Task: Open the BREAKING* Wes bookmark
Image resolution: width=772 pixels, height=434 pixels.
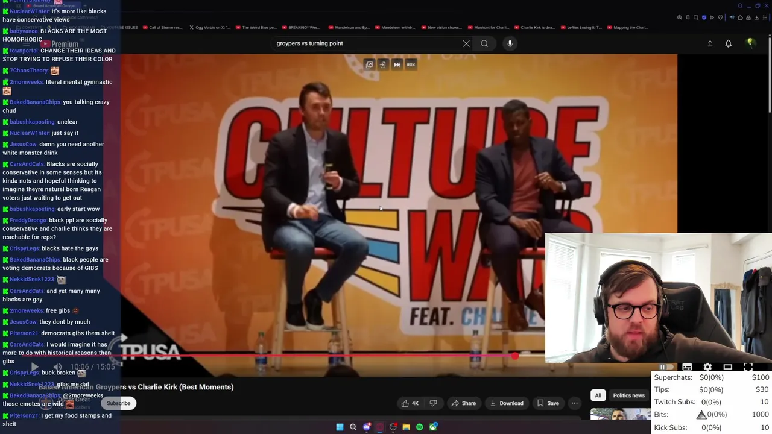Action: tap(302, 27)
